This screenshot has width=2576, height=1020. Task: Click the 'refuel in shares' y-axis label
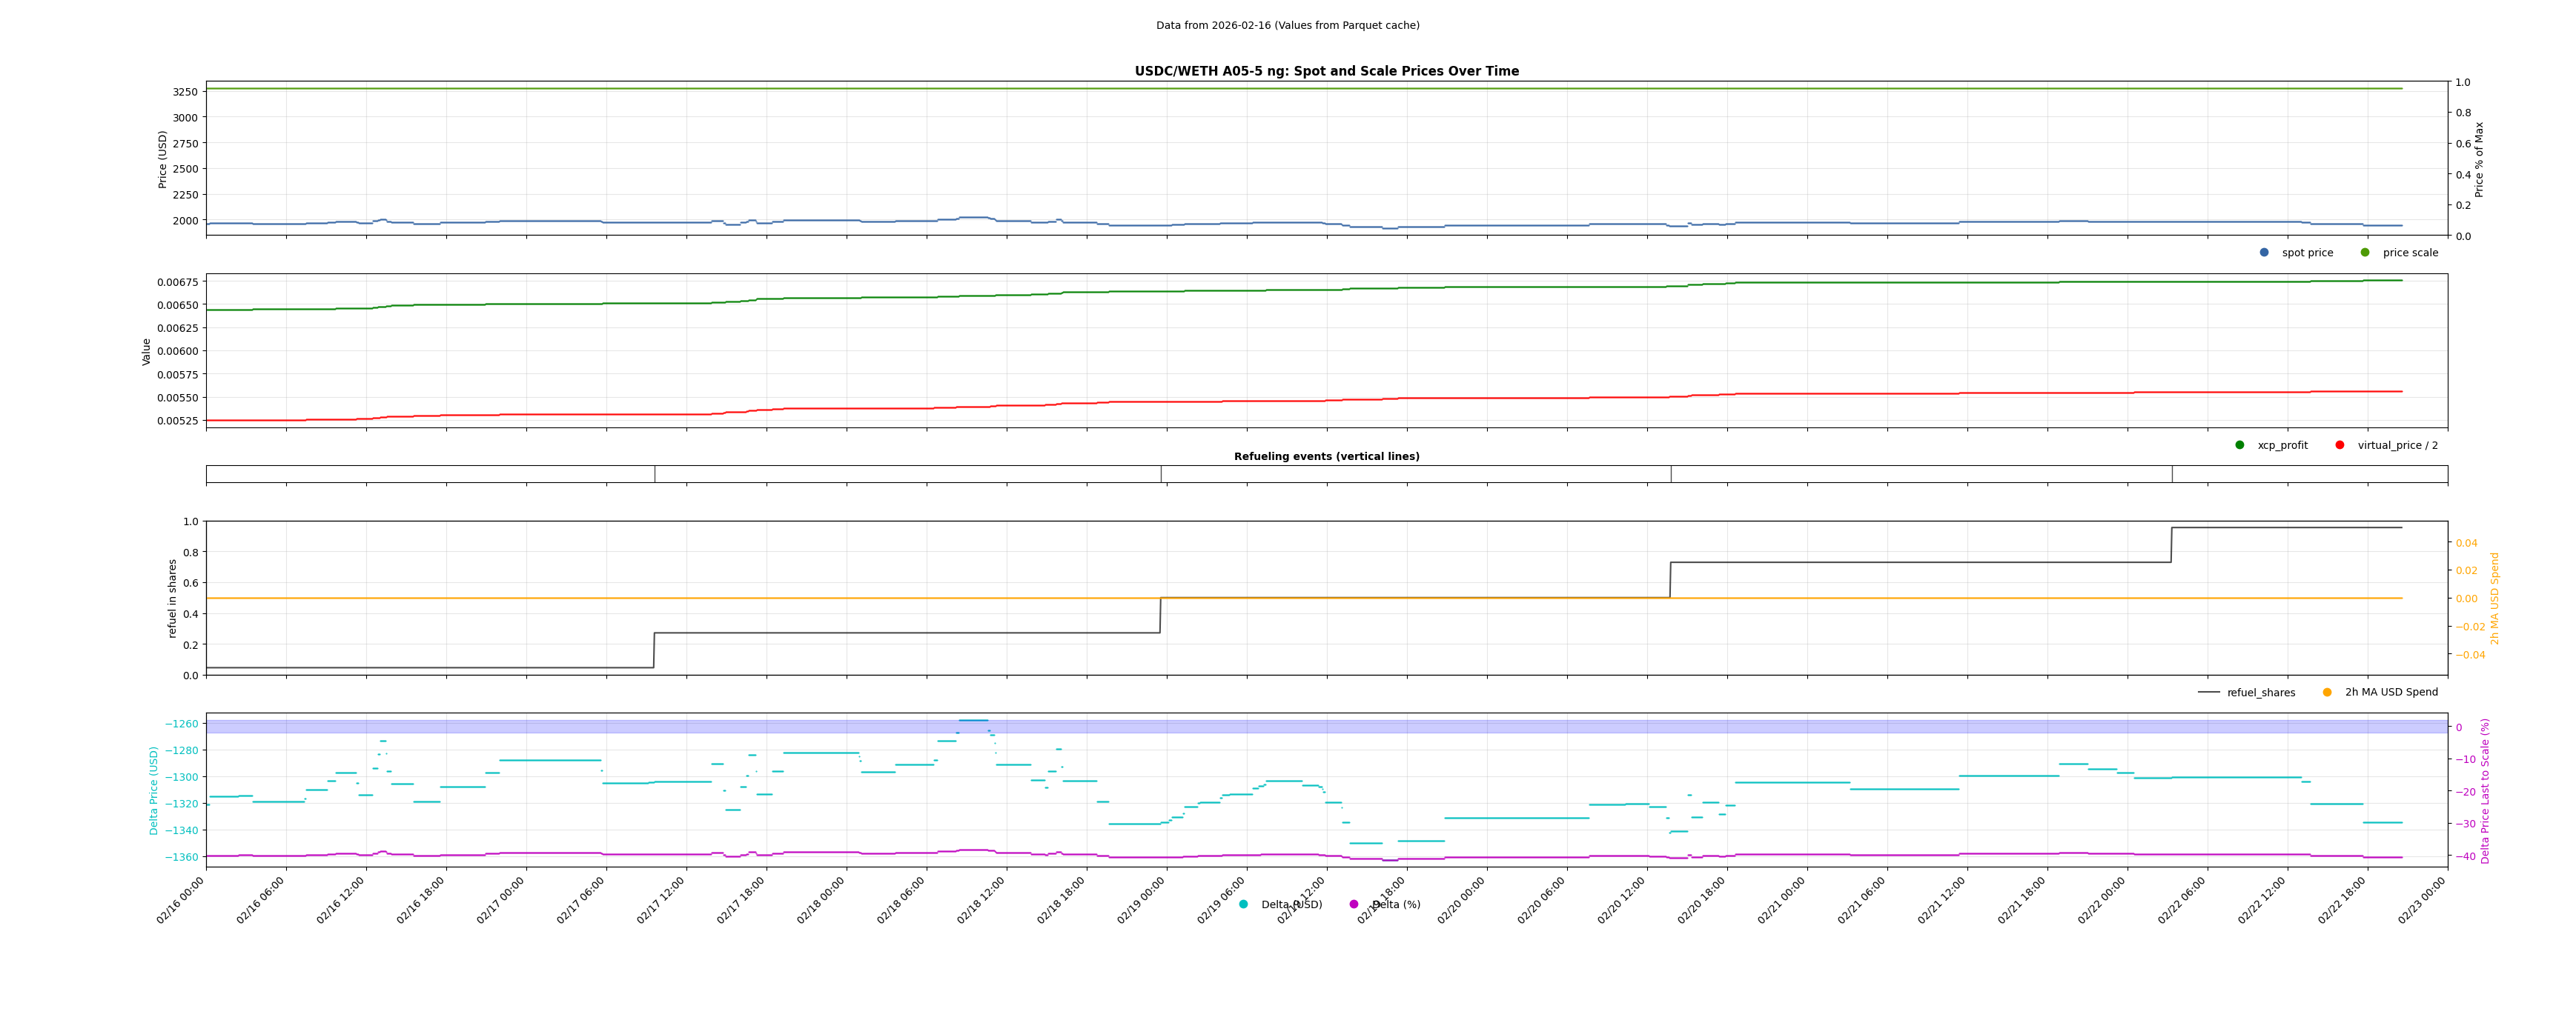click(x=172, y=598)
